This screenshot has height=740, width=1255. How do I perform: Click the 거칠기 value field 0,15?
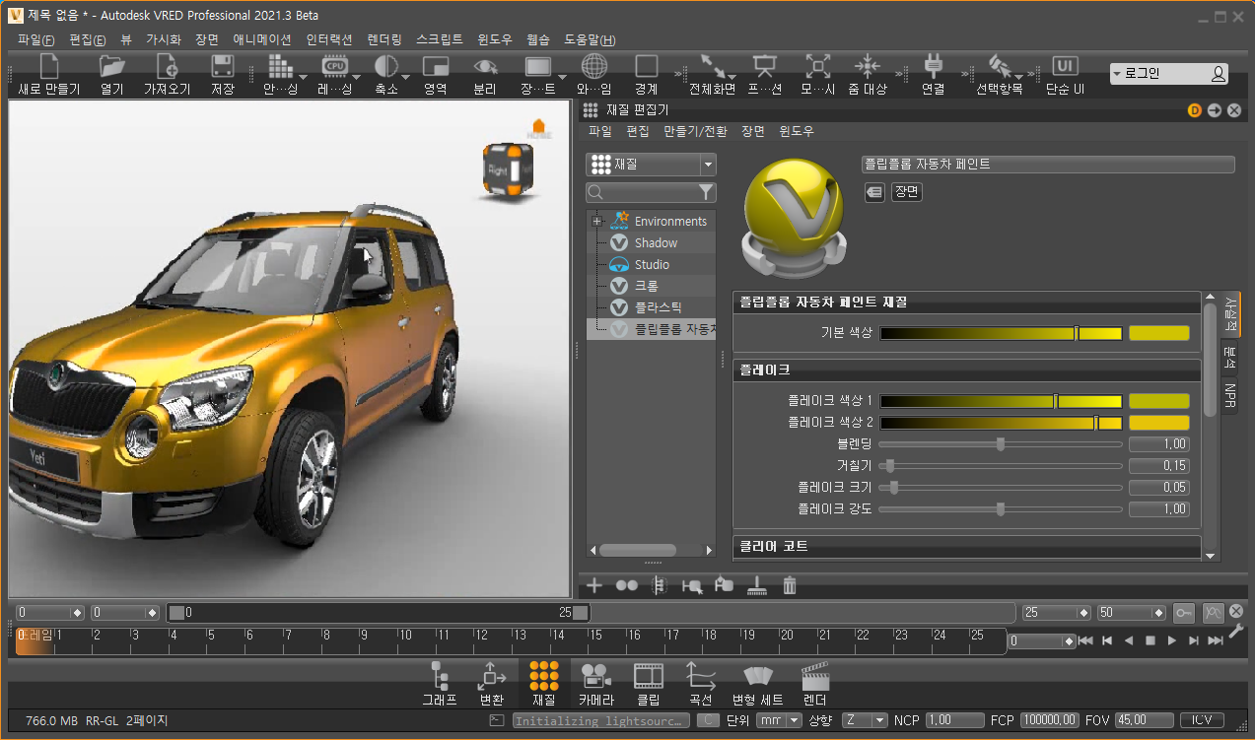1159,466
